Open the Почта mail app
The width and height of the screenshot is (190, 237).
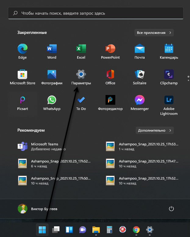point(140,52)
